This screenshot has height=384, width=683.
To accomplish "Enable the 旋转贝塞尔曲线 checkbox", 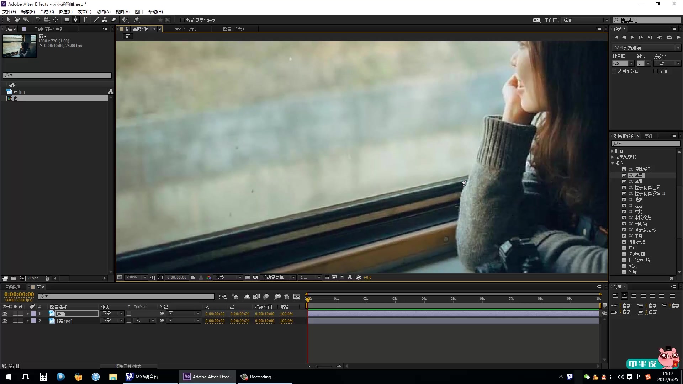I will click(182, 20).
